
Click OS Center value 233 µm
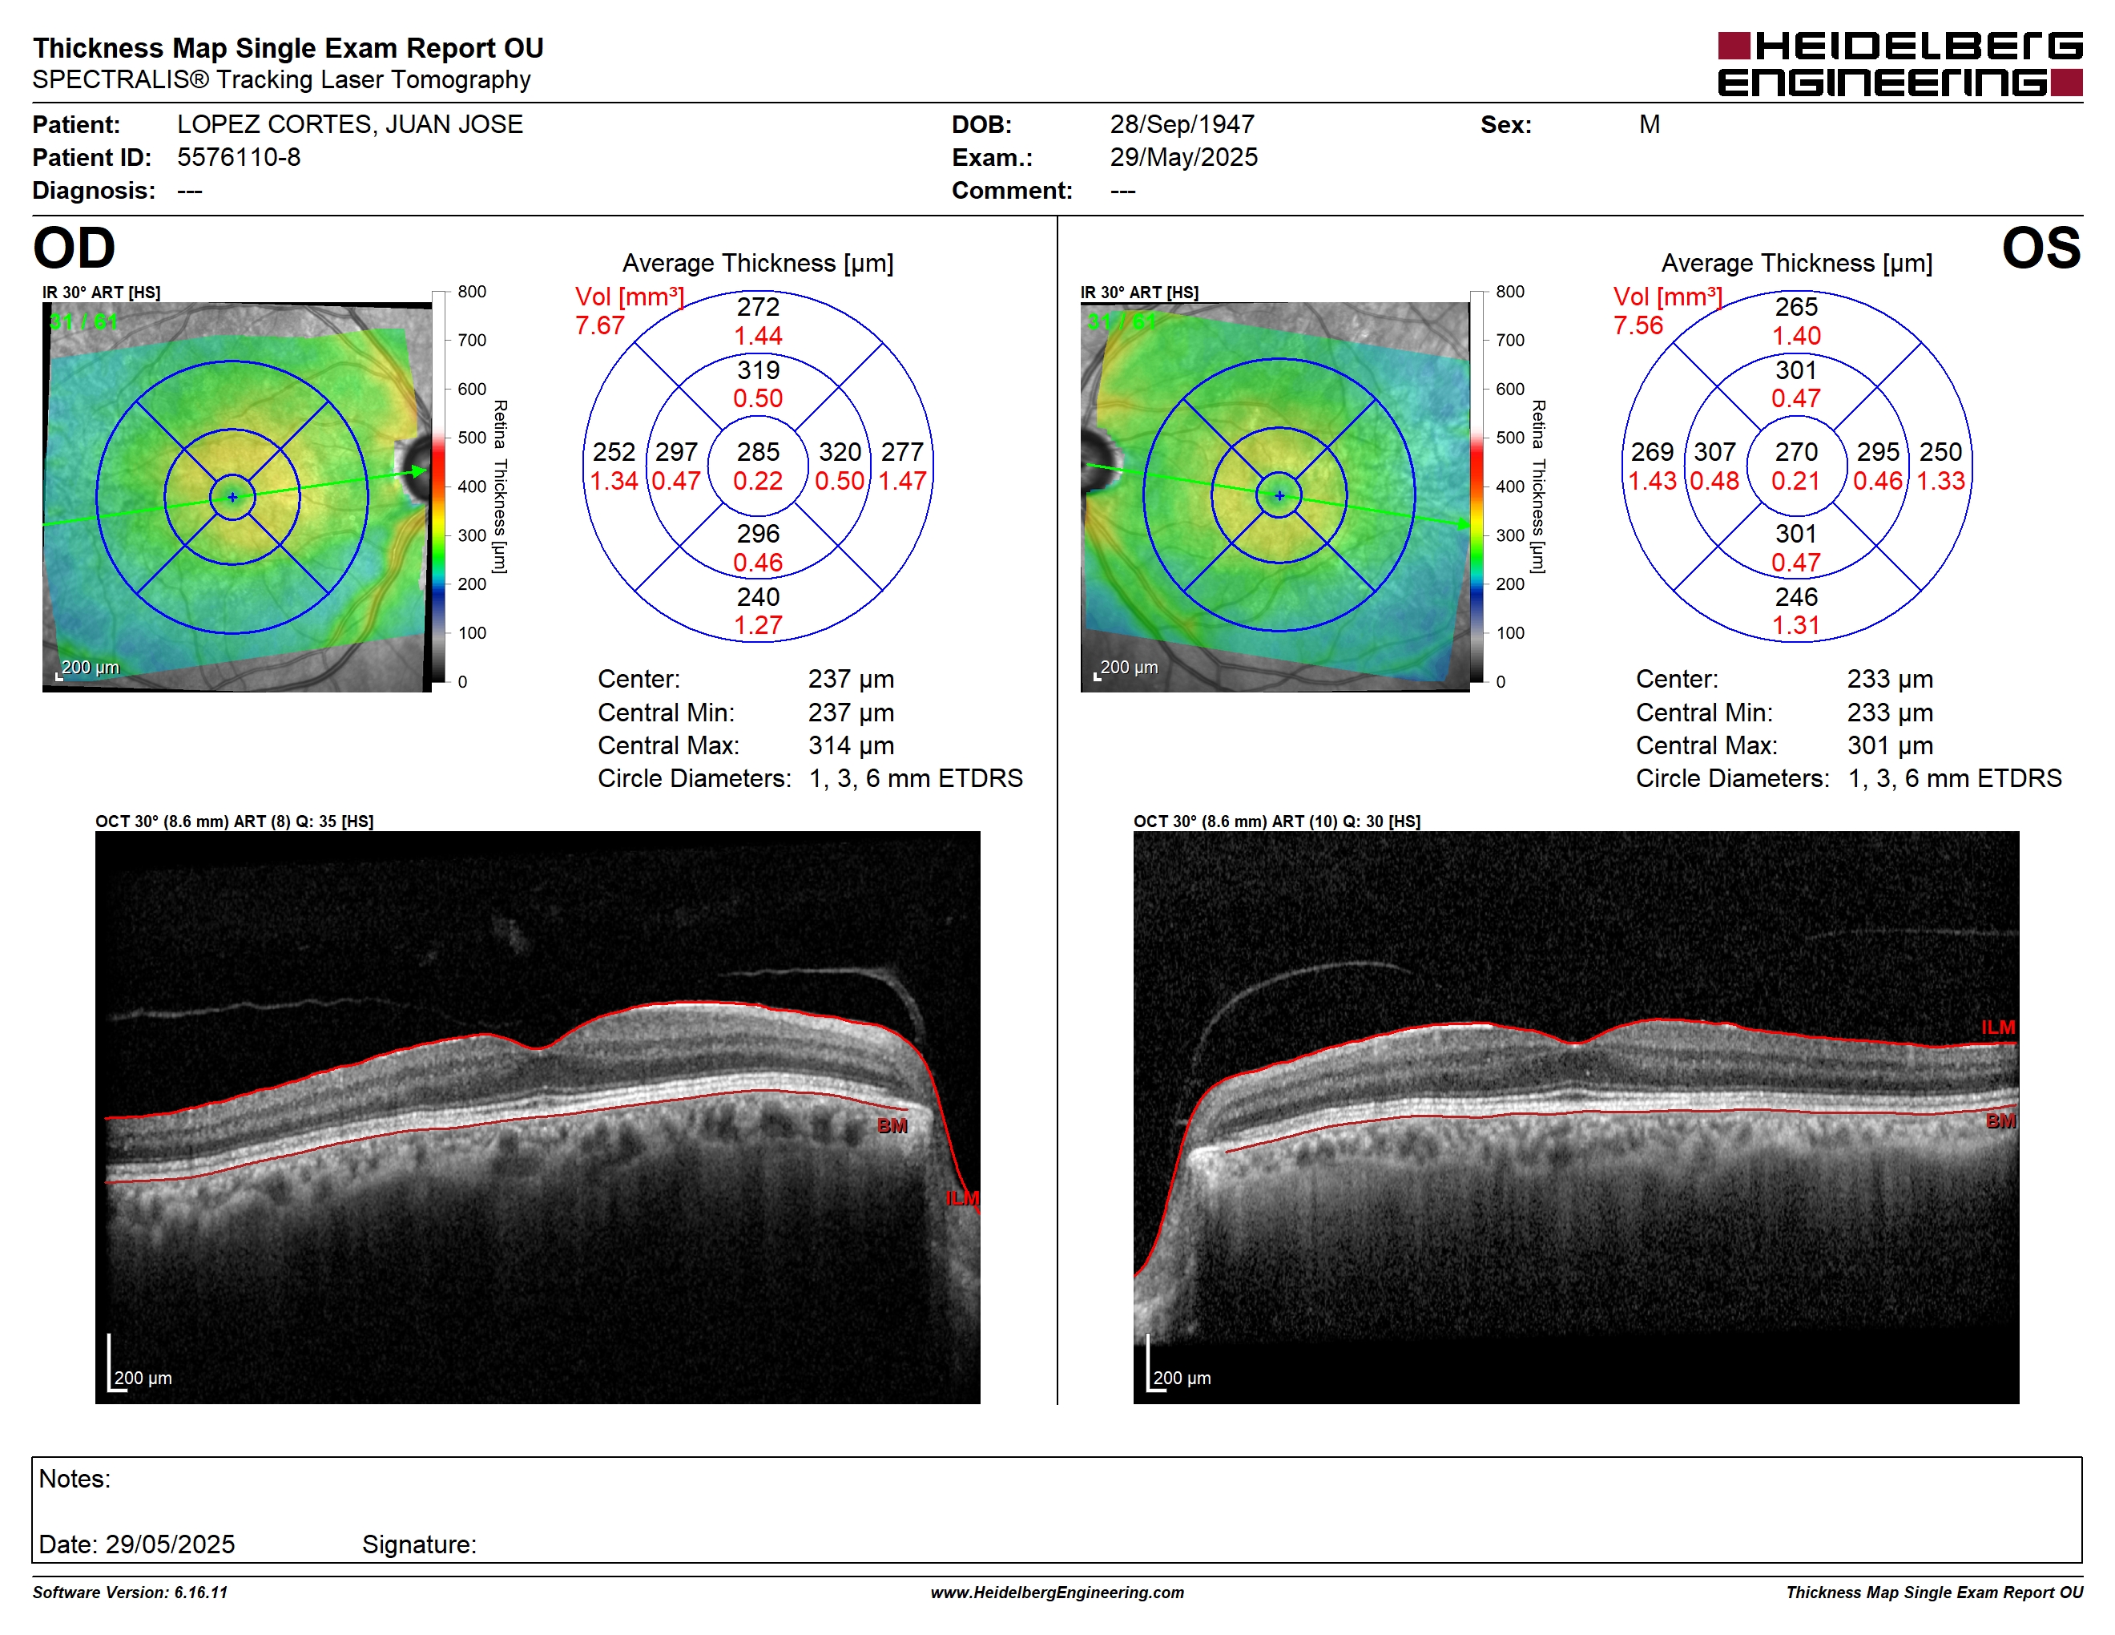click(1889, 679)
